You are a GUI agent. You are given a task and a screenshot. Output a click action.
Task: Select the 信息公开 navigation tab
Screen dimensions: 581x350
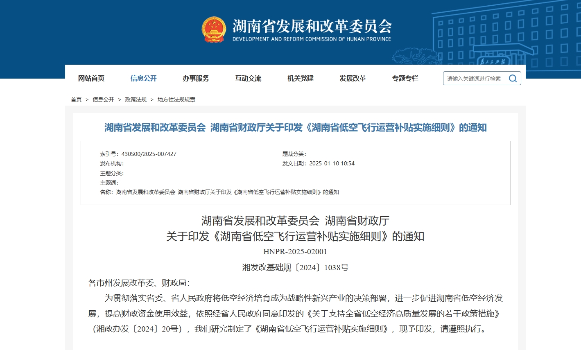click(143, 79)
